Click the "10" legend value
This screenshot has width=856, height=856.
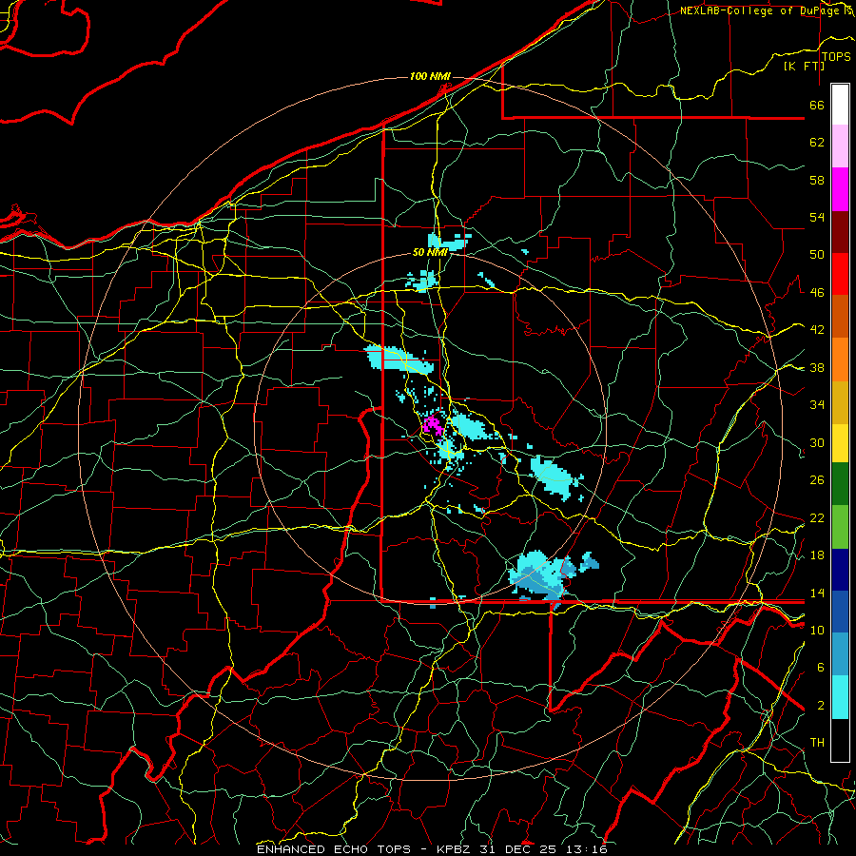[x=817, y=630]
